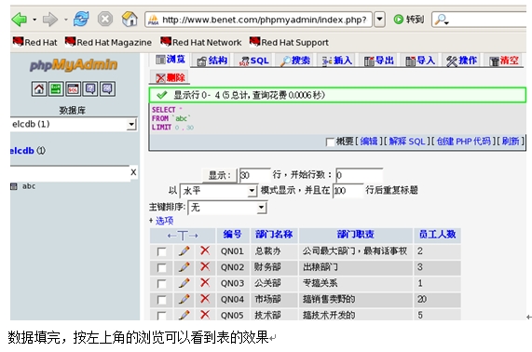Click the green 转到 go button
Image resolution: width=532 pixels, height=352 pixels.
409,20
